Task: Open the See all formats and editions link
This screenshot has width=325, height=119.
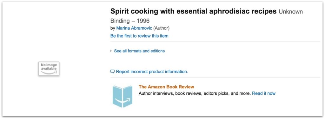Action: pyautogui.click(x=139, y=51)
